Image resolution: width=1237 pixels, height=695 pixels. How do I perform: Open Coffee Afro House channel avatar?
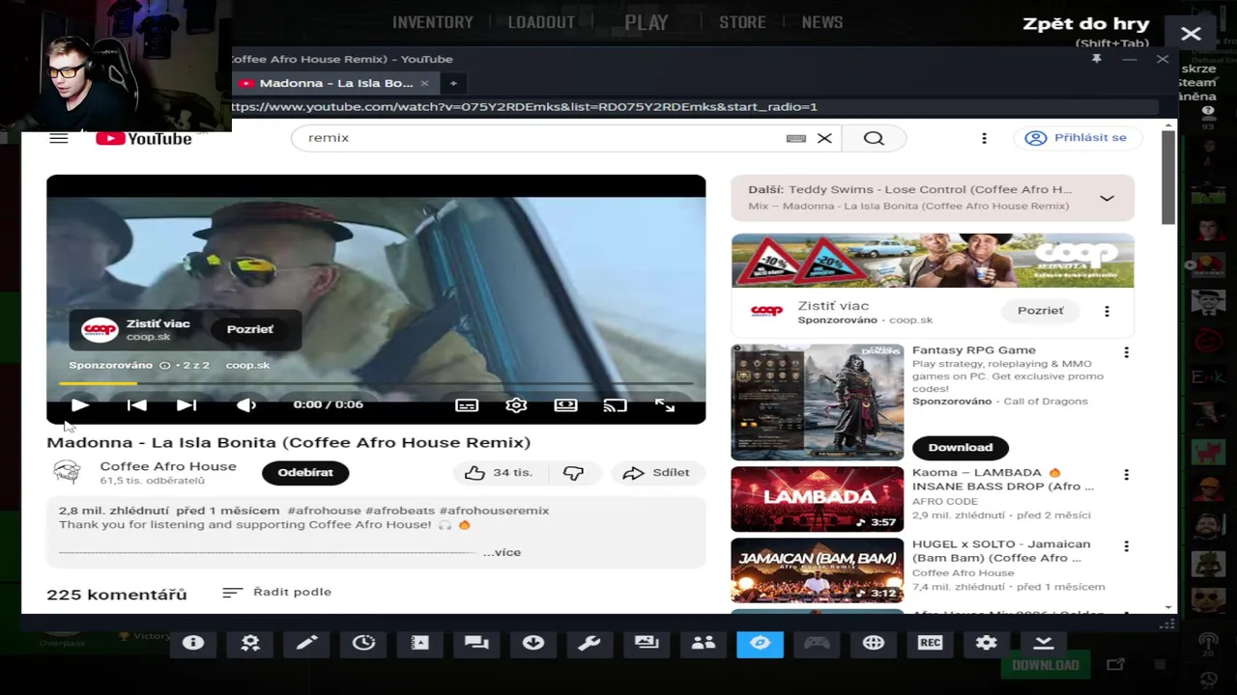67,472
